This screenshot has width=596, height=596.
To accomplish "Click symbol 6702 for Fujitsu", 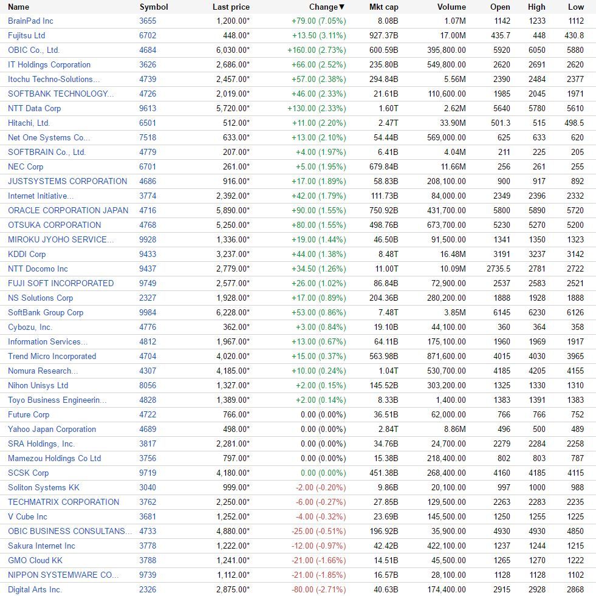I will (148, 35).
